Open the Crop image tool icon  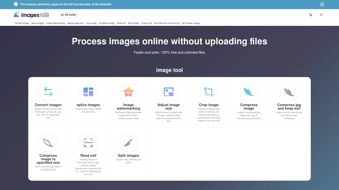coord(209,92)
